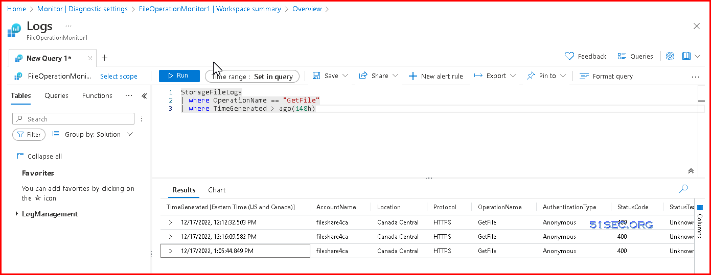The width and height of the screenshot is (711, 275).
Task: Close the New Query 1 tab
Action: point(90,58)
